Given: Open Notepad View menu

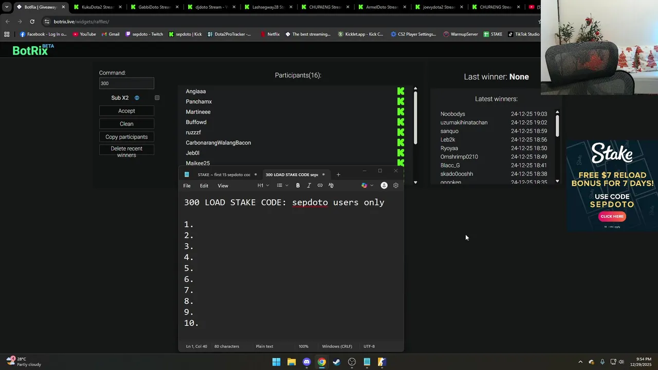Looking at the screenshot, I should point(223,186).
